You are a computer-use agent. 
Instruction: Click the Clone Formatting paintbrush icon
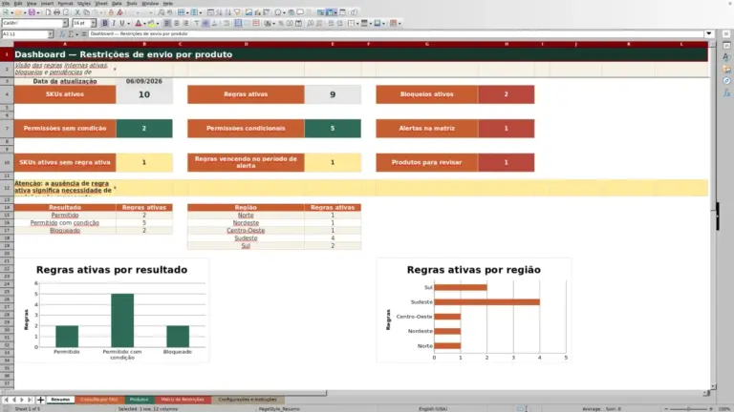111,12
